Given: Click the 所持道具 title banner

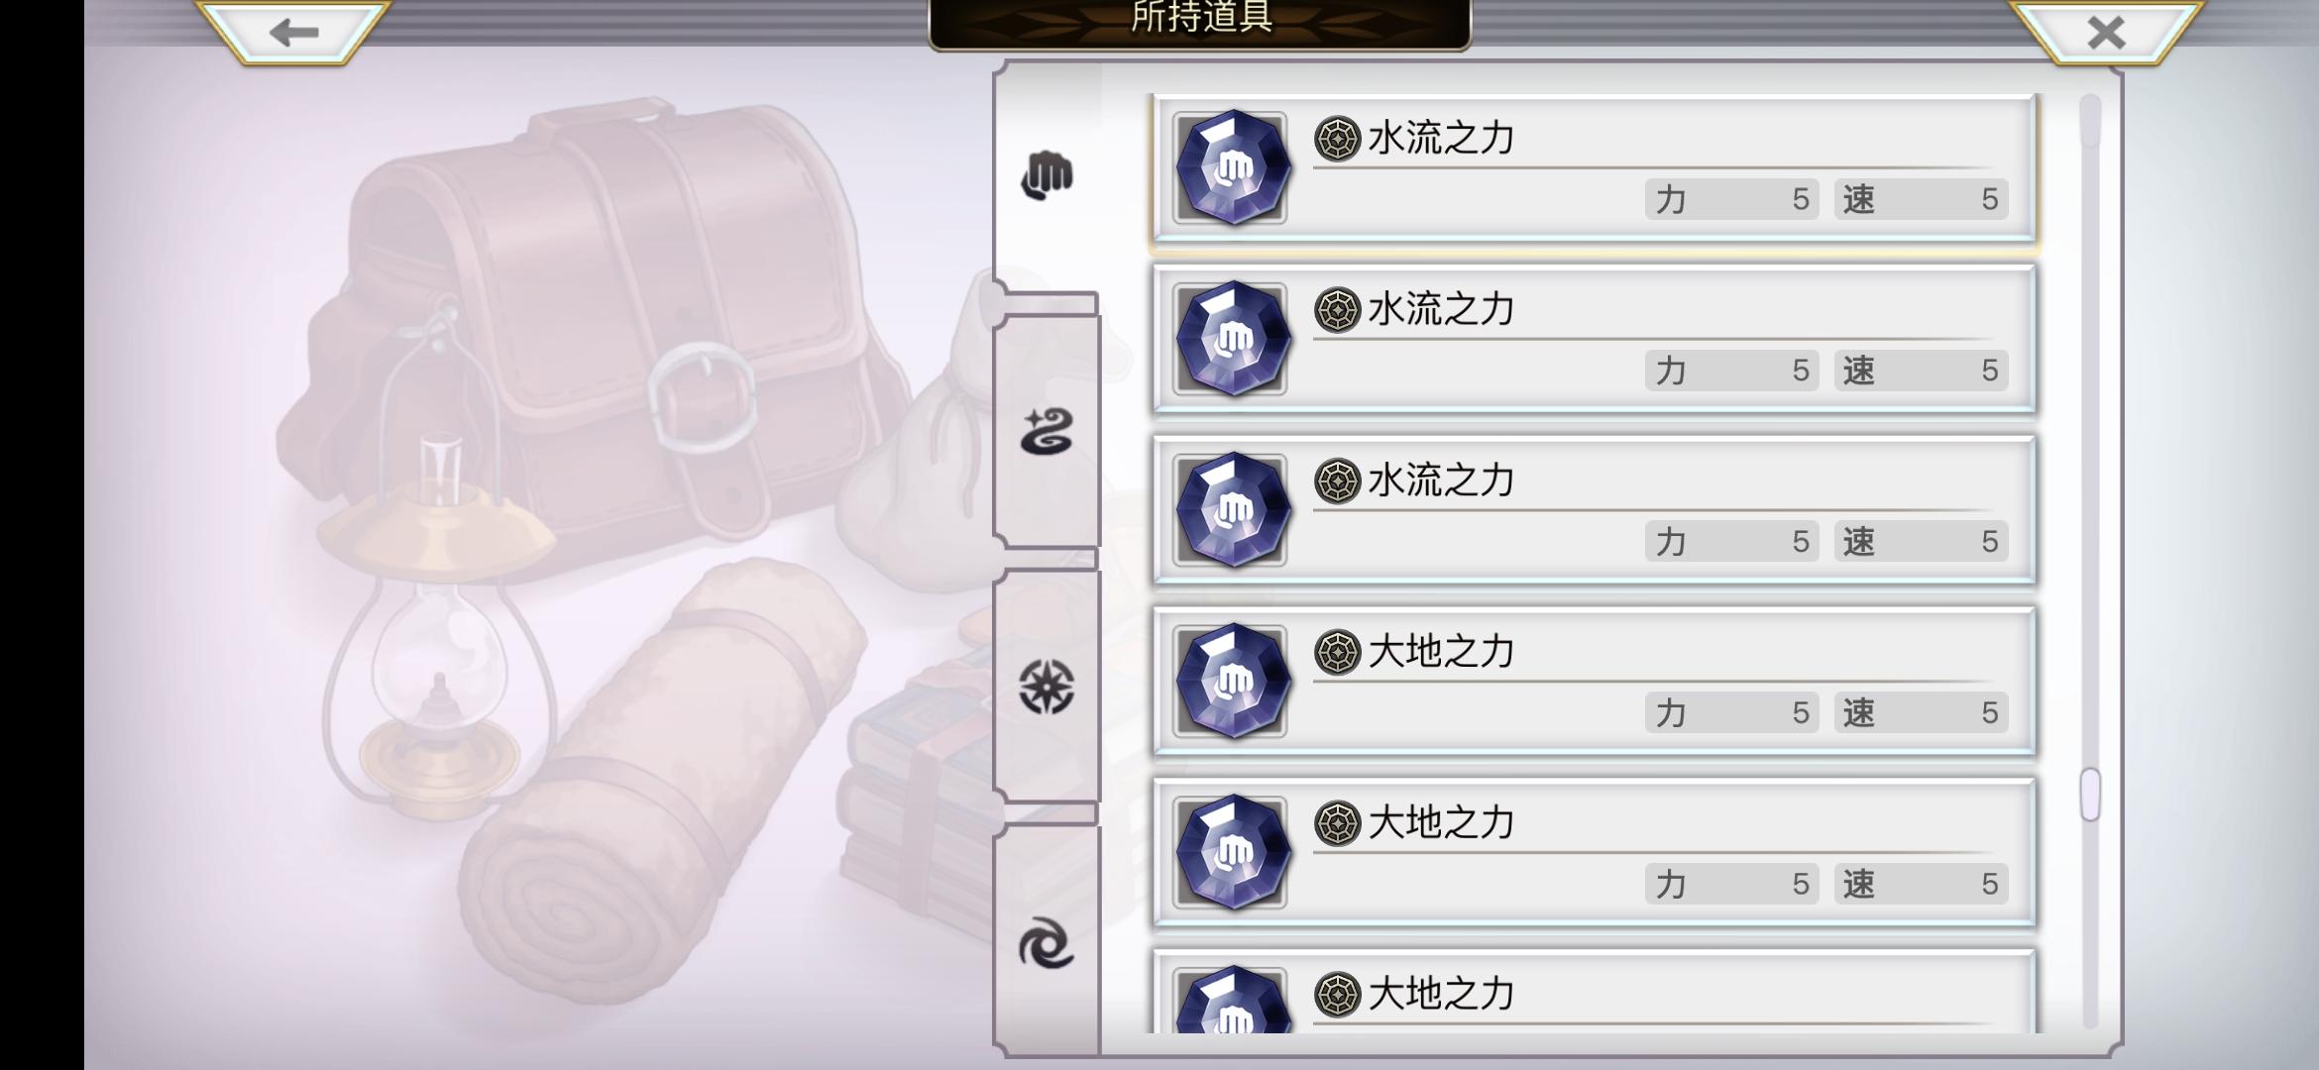Looking at the screenshot, I should coord(1200,22).
